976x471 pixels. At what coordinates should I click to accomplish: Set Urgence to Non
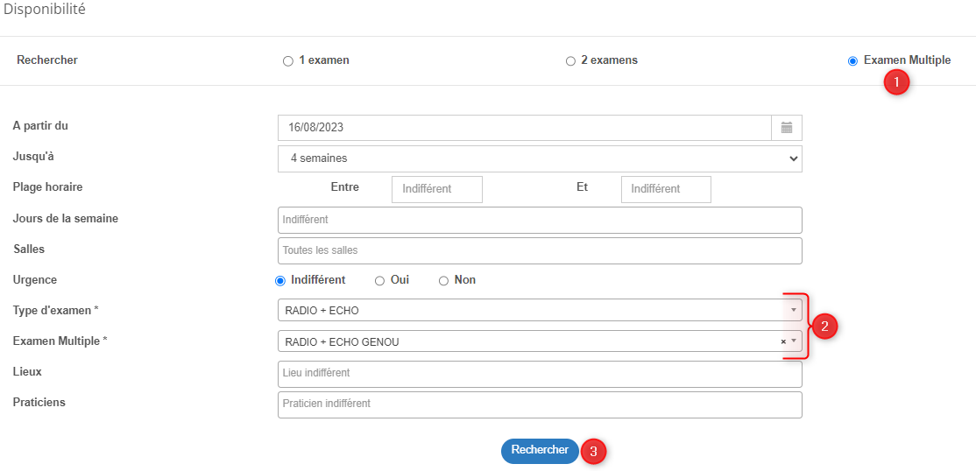click(444, 281)
